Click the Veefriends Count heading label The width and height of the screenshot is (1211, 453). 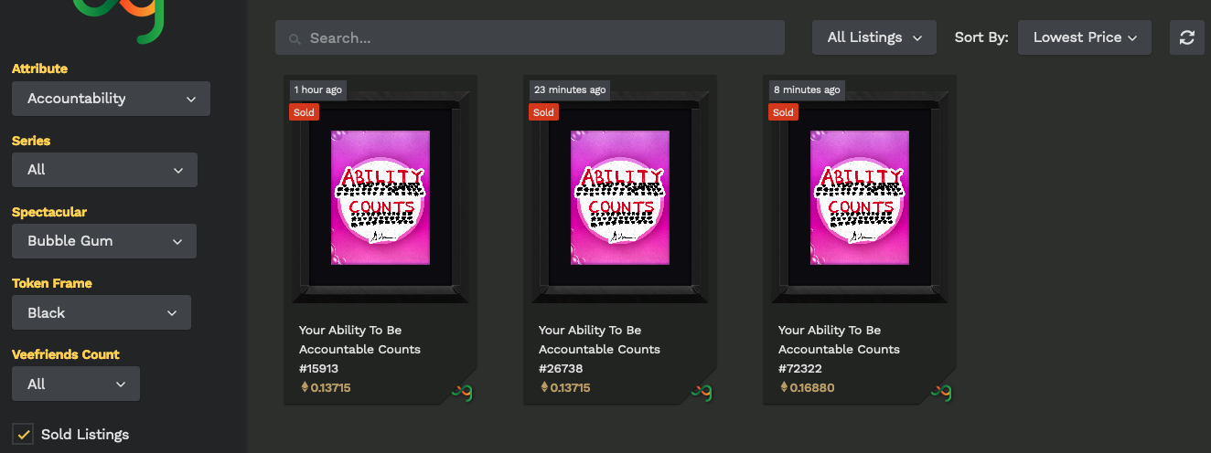point(66,354)
